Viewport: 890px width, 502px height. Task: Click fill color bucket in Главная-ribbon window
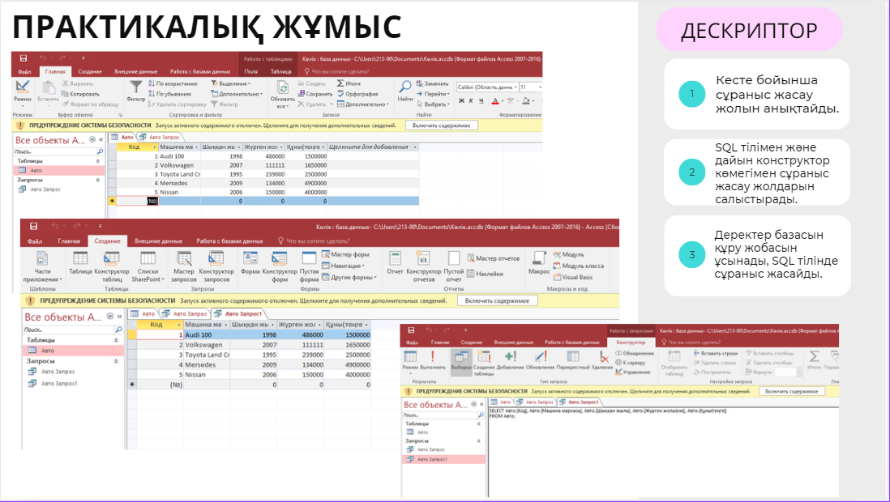[525, 101]
